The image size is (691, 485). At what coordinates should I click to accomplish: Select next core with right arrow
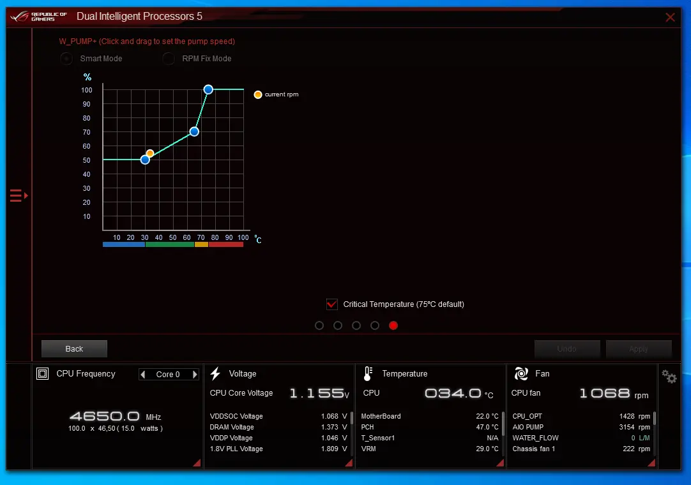click(x=195, y=375)
